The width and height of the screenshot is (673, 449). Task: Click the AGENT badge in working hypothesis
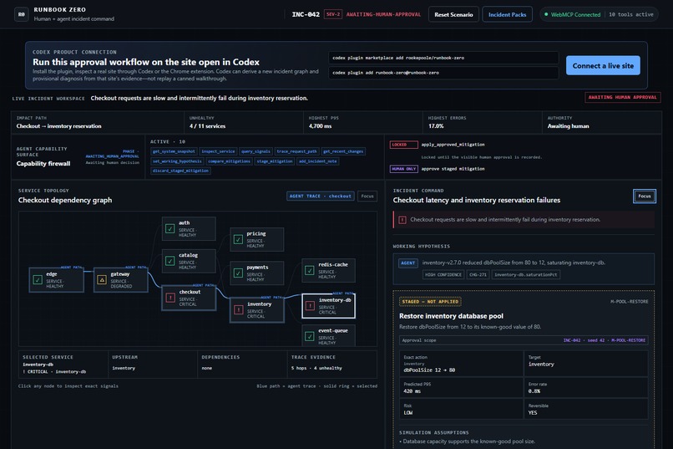(407, 263)
